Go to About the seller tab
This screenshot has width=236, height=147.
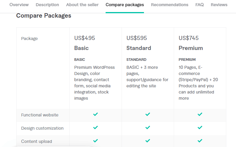click(82, 5)
